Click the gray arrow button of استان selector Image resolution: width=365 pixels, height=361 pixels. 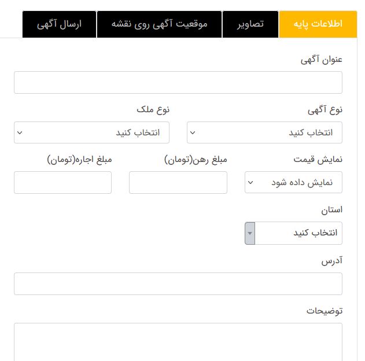coord(250,233)
